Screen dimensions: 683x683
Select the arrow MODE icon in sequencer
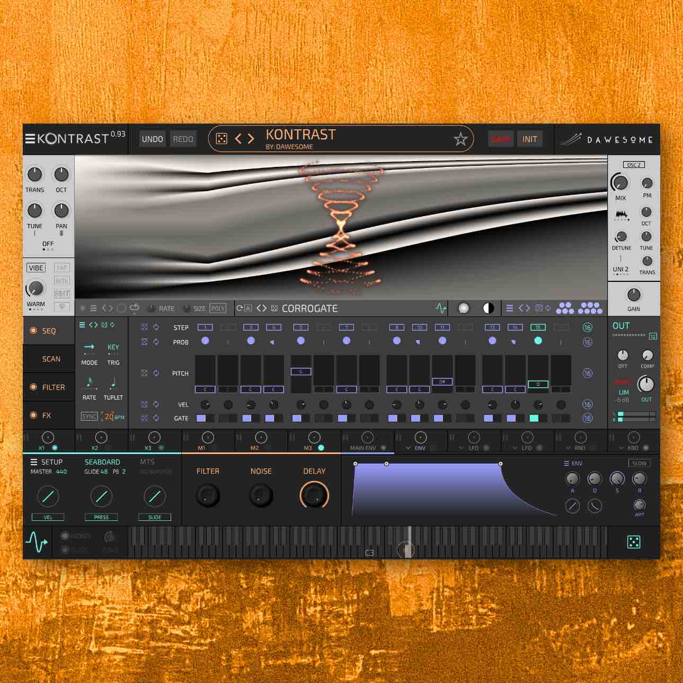(x=89, y=347)
